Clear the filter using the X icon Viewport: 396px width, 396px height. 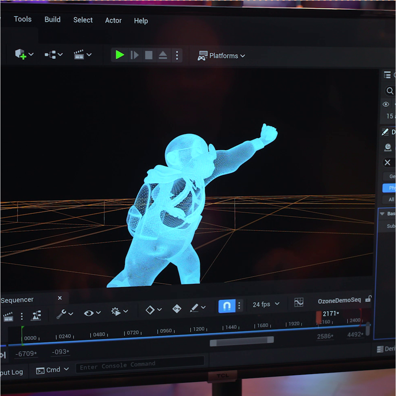click(388, 162)
